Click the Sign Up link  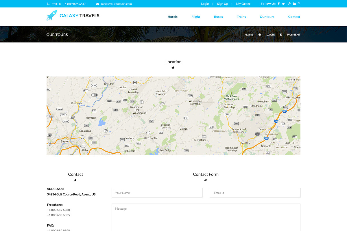(x=222, y=4)
